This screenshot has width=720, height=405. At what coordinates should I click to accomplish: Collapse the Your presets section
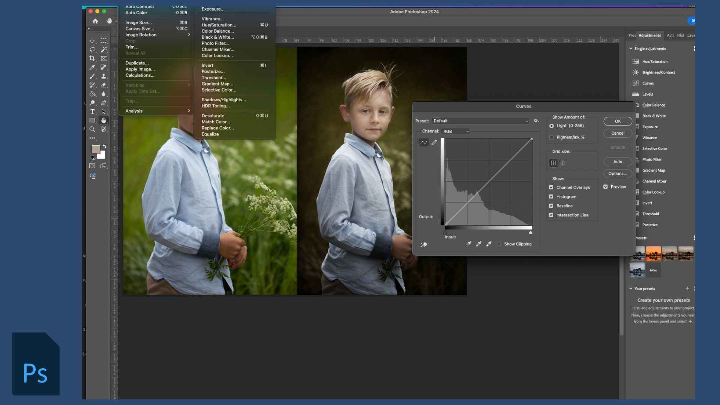[631, 289]
